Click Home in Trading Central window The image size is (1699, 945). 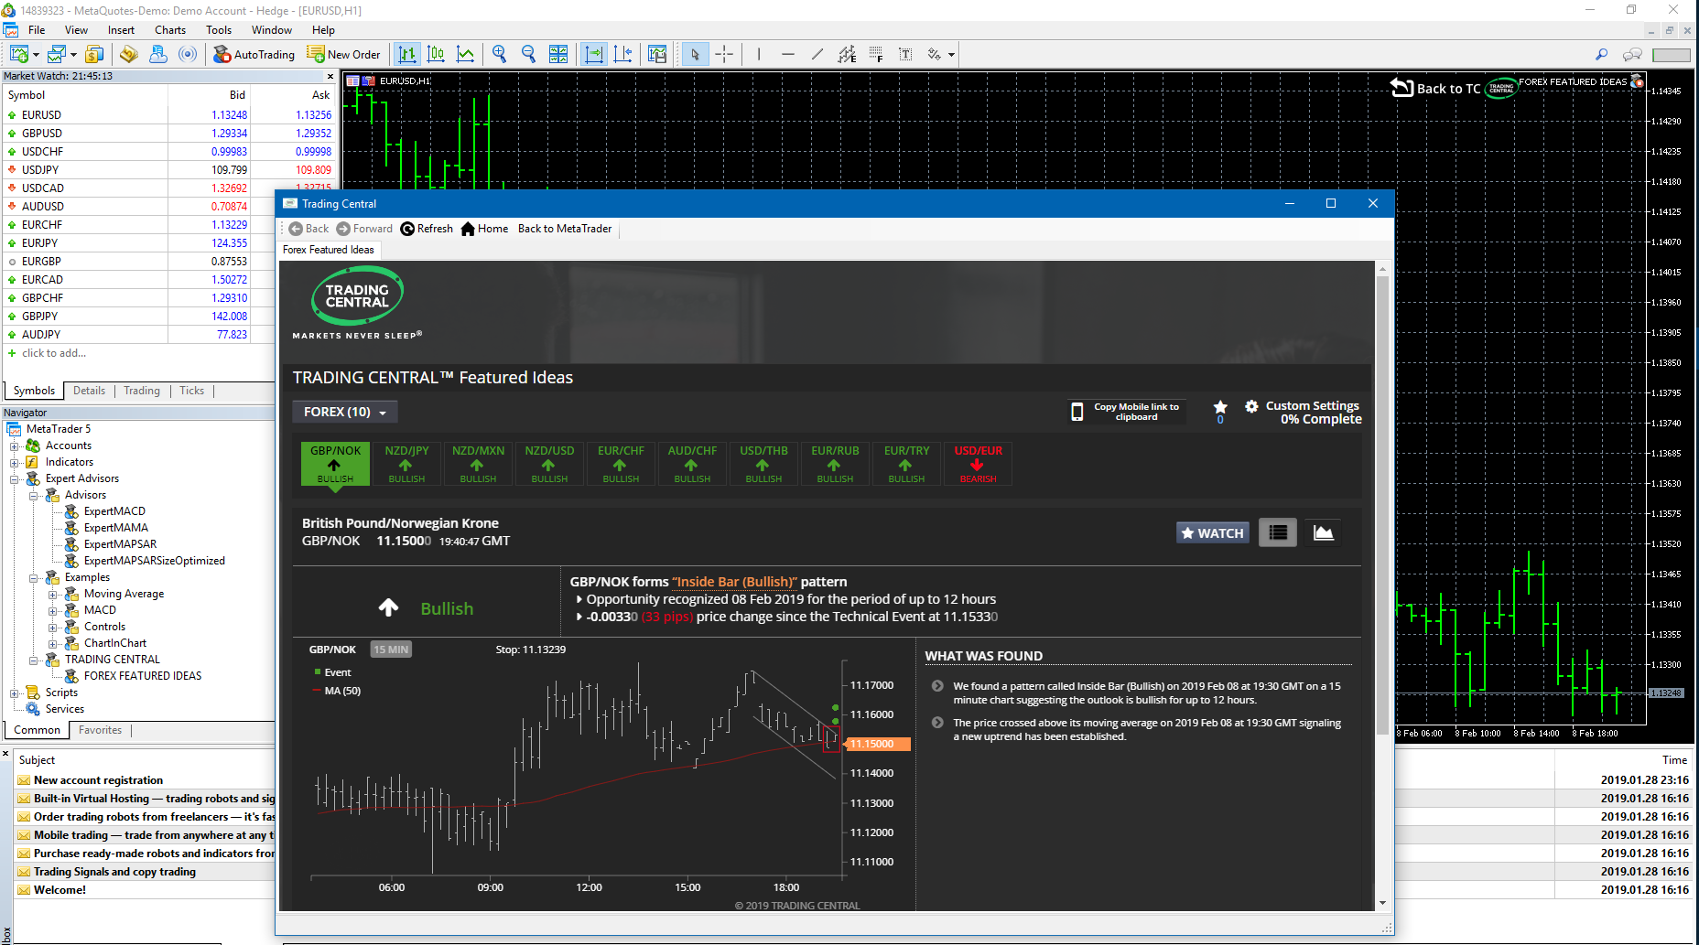tap(485, 229)
